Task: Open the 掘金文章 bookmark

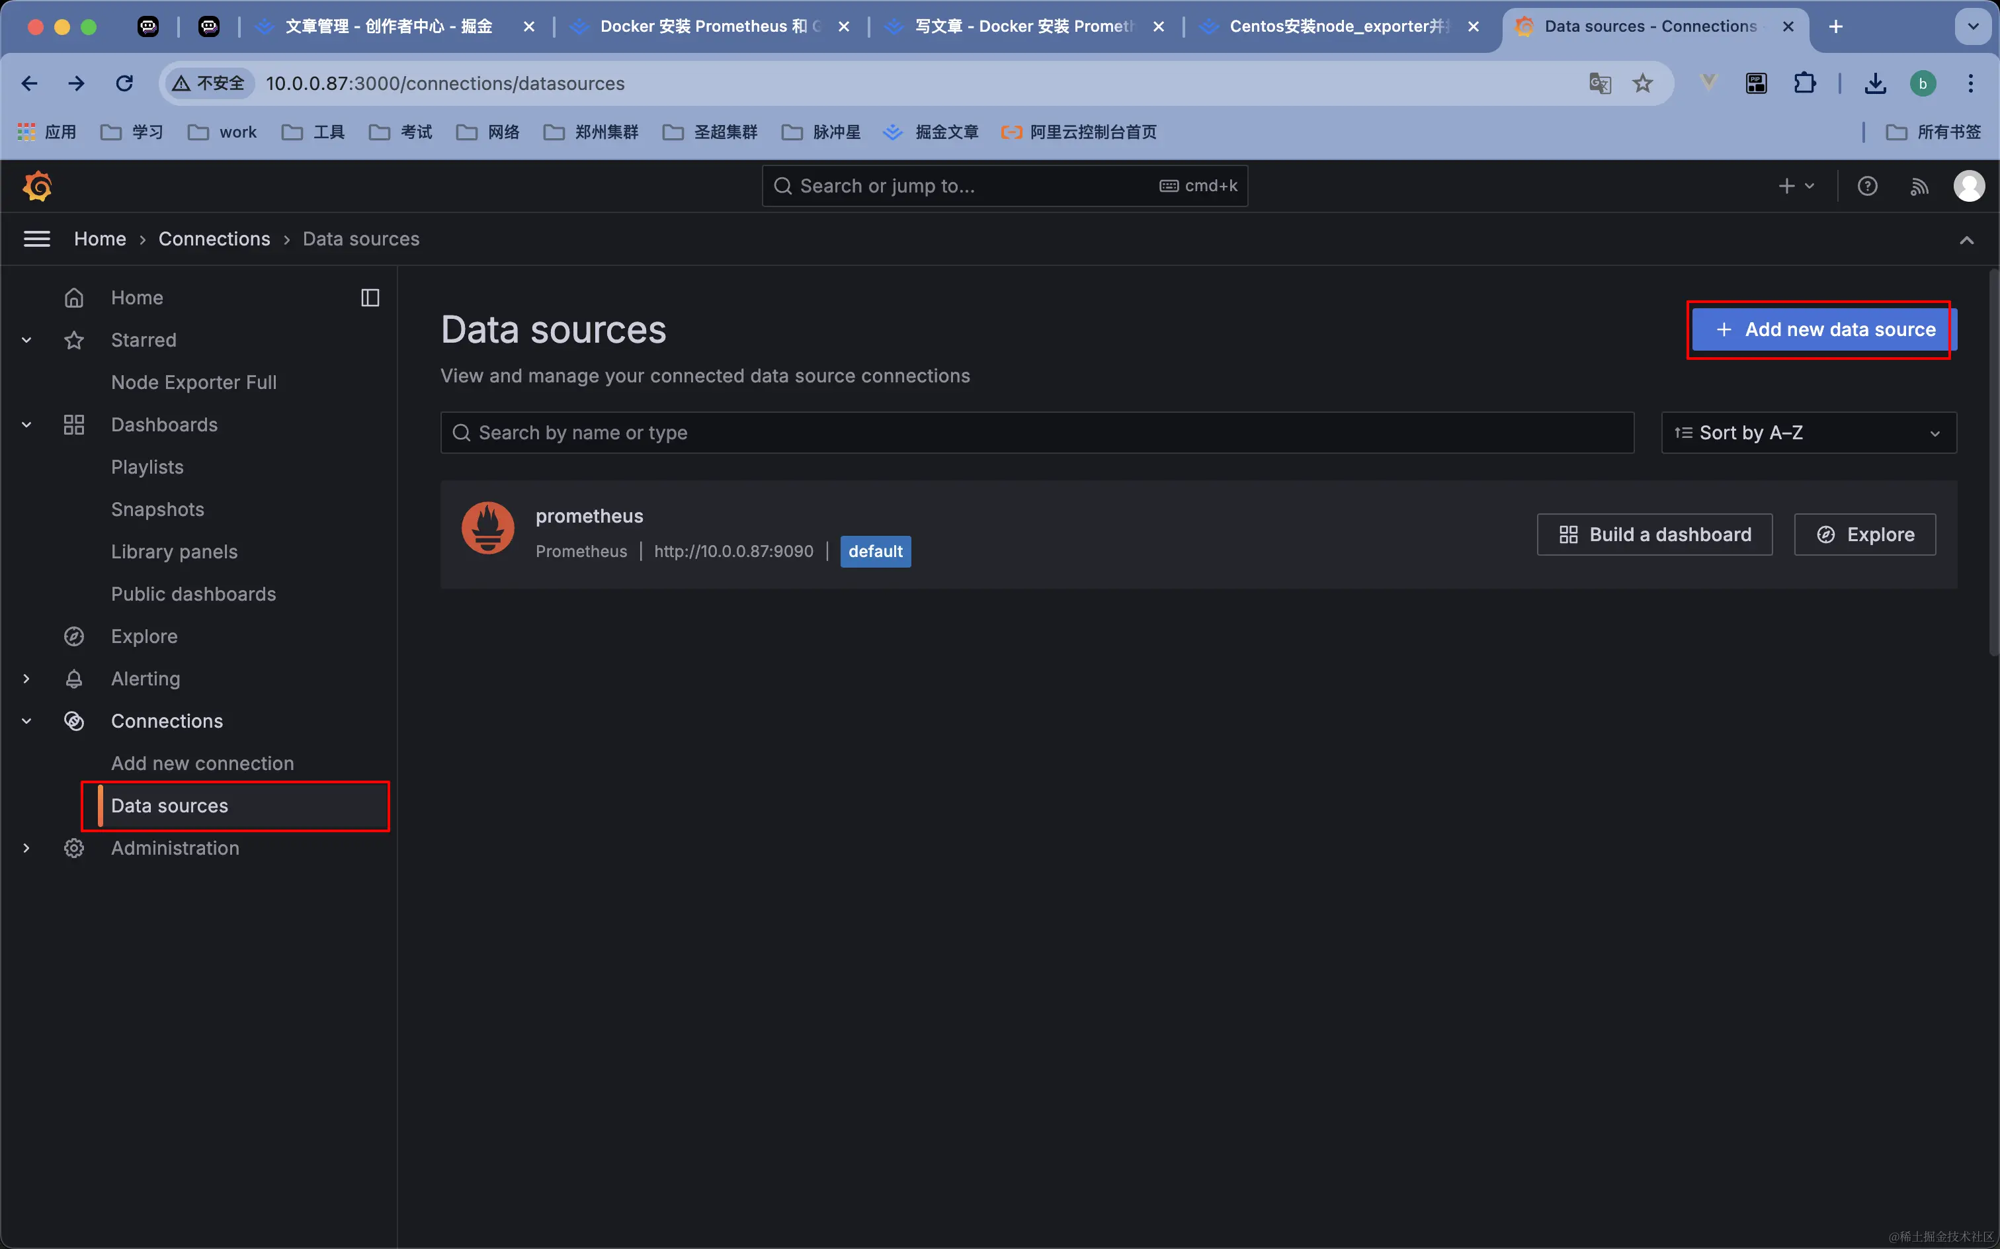Action: pyautogui.click(x=931, y=132)
